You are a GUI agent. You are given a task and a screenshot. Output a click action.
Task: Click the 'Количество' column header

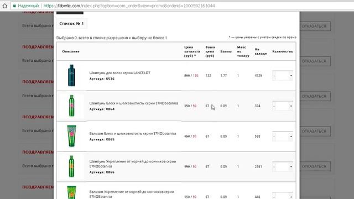[283, 51]
